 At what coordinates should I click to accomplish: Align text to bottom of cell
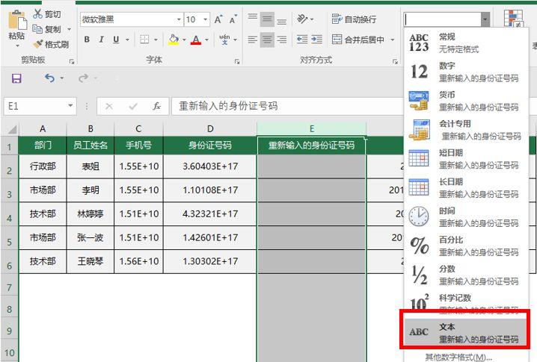click(282, 19)
